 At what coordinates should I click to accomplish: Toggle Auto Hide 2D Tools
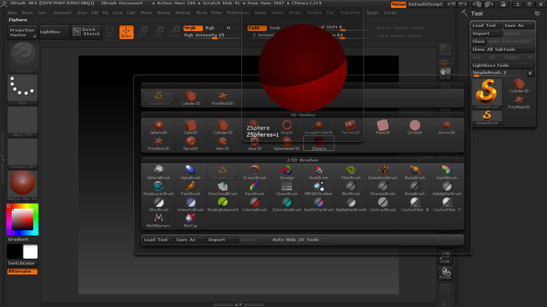point(303,240)
